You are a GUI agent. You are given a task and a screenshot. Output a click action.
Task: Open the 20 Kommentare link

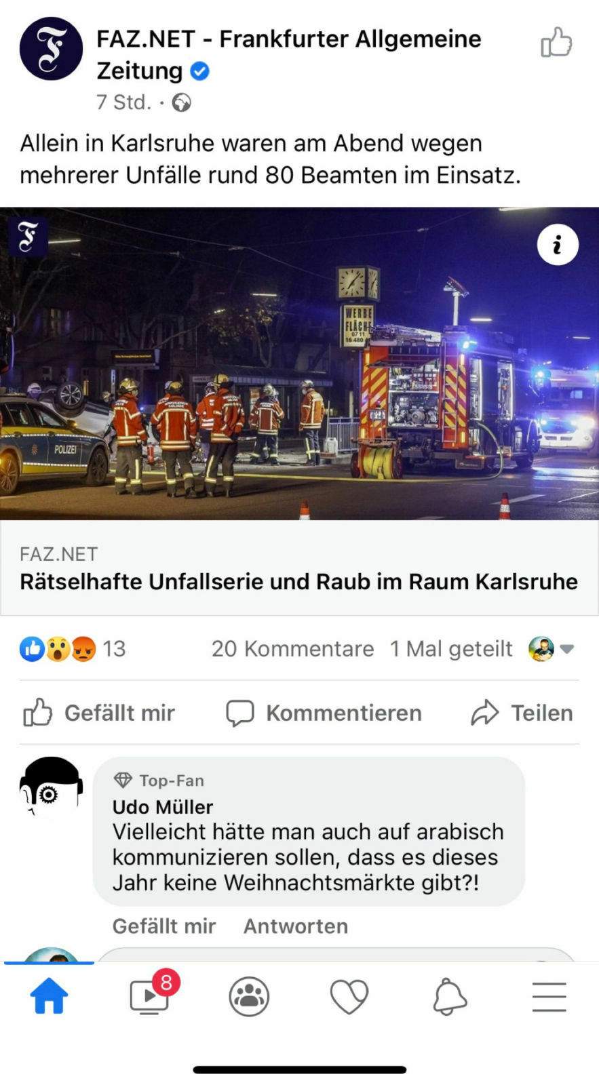click(x=292, y=649)
